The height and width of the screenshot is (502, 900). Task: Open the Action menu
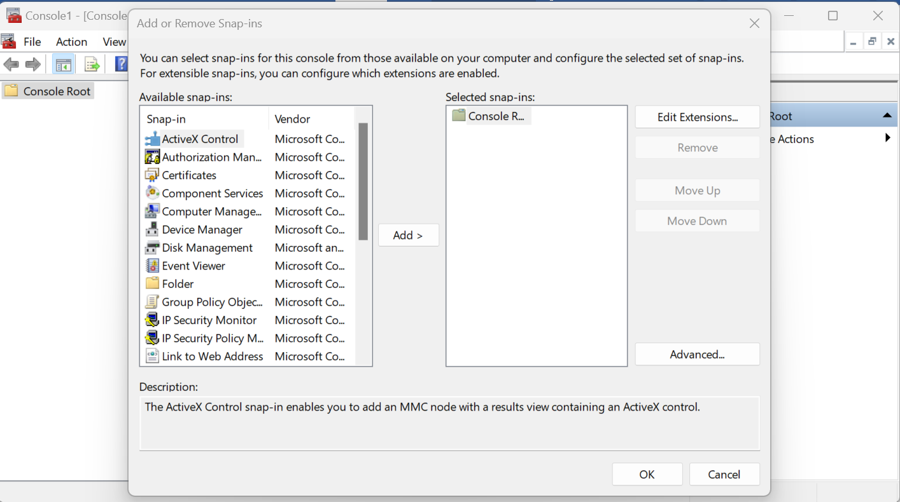point(71,42)
